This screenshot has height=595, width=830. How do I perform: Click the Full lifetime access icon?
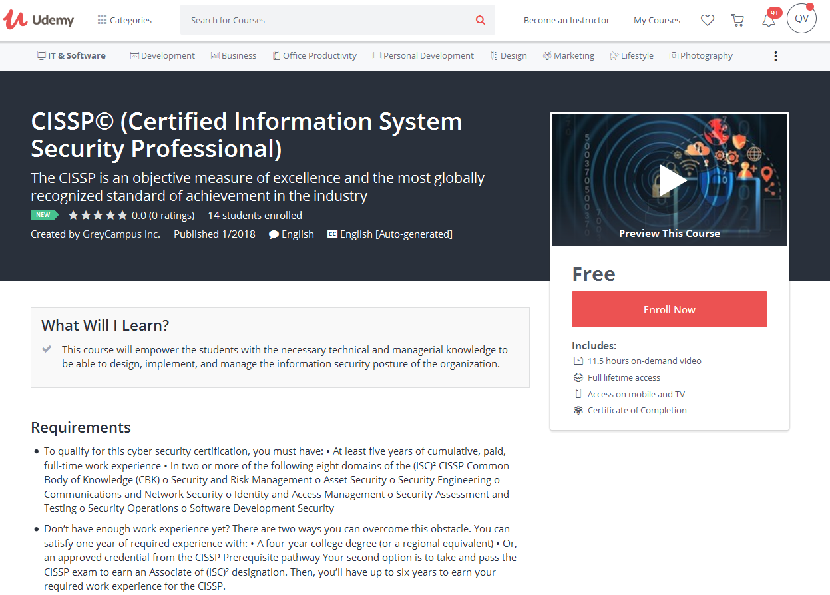[x=578, y=377]
